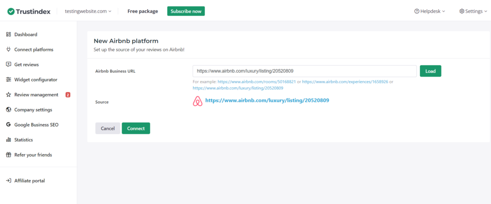
Task: Click the Load button
Action: [430, 71]
